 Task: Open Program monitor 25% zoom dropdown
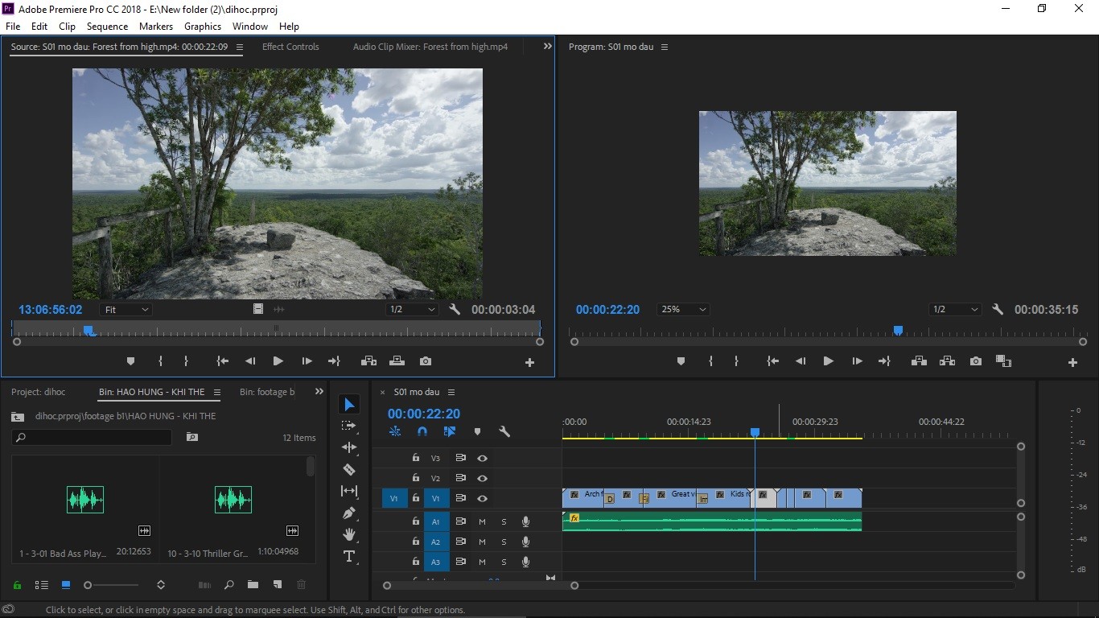(x=684, y=310)
